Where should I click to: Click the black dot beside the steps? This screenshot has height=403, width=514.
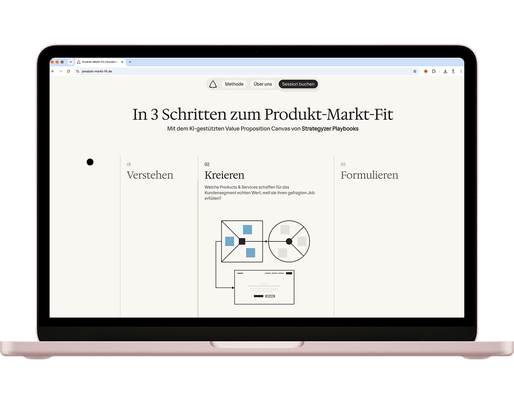[90, 162]
